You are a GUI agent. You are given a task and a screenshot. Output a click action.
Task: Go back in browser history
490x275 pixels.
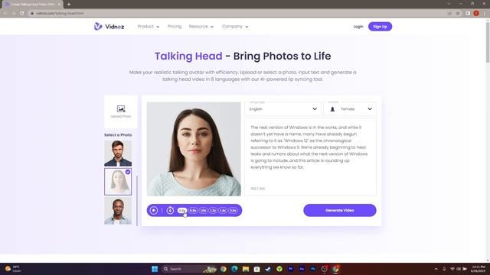[5, 14]
